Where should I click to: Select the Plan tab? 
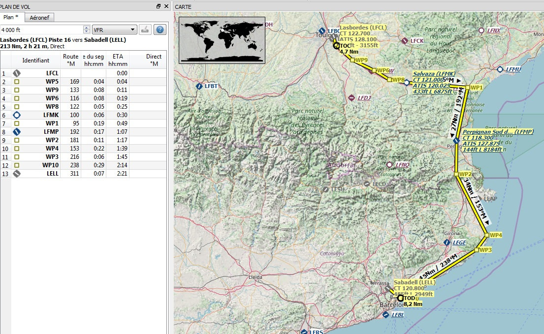(12, 17)
